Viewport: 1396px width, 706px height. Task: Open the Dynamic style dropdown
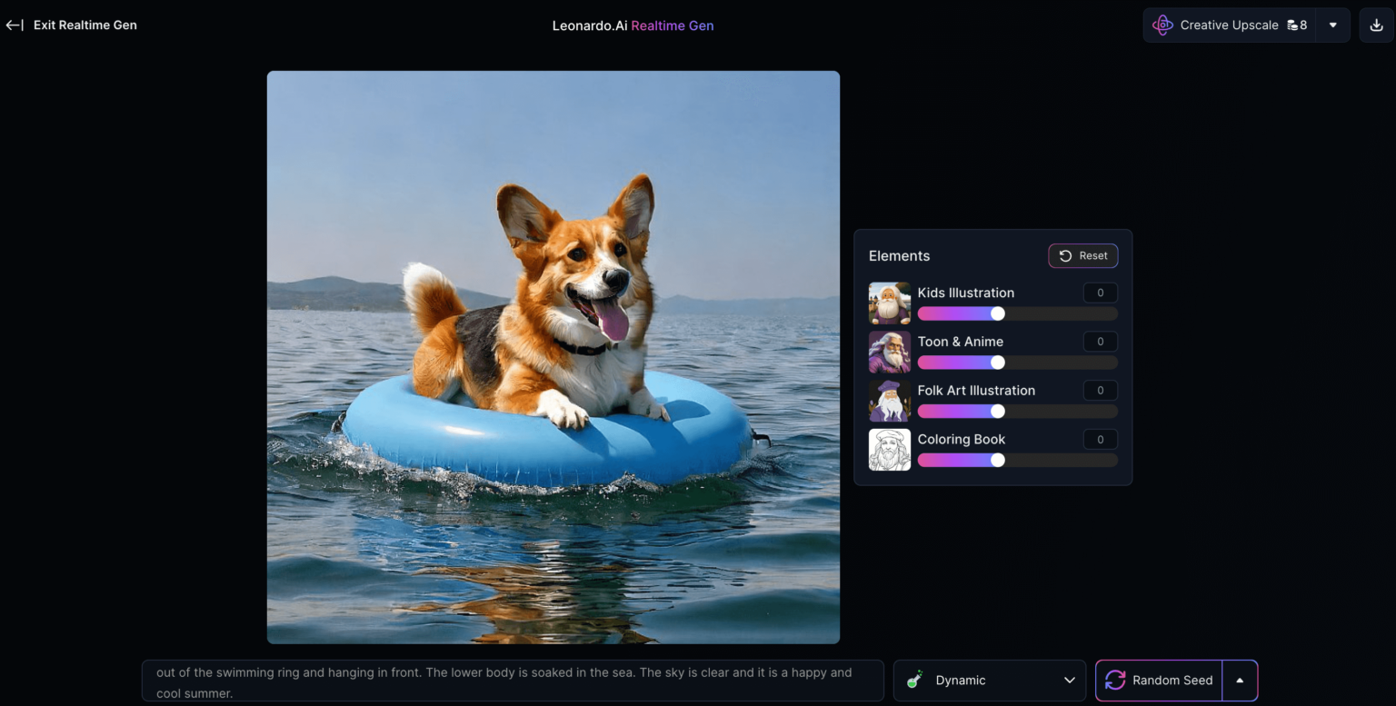tap(1069, 681)
